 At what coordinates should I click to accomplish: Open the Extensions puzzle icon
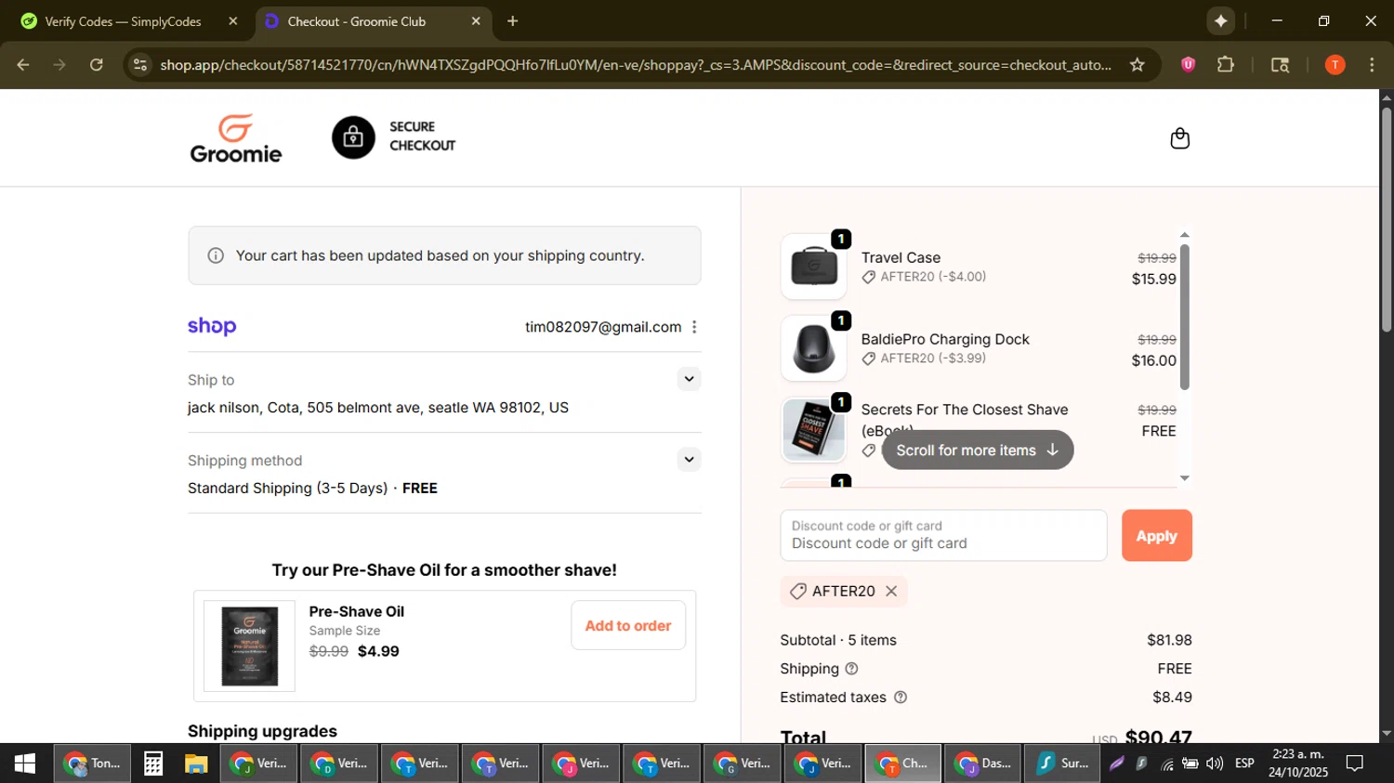1226,65
